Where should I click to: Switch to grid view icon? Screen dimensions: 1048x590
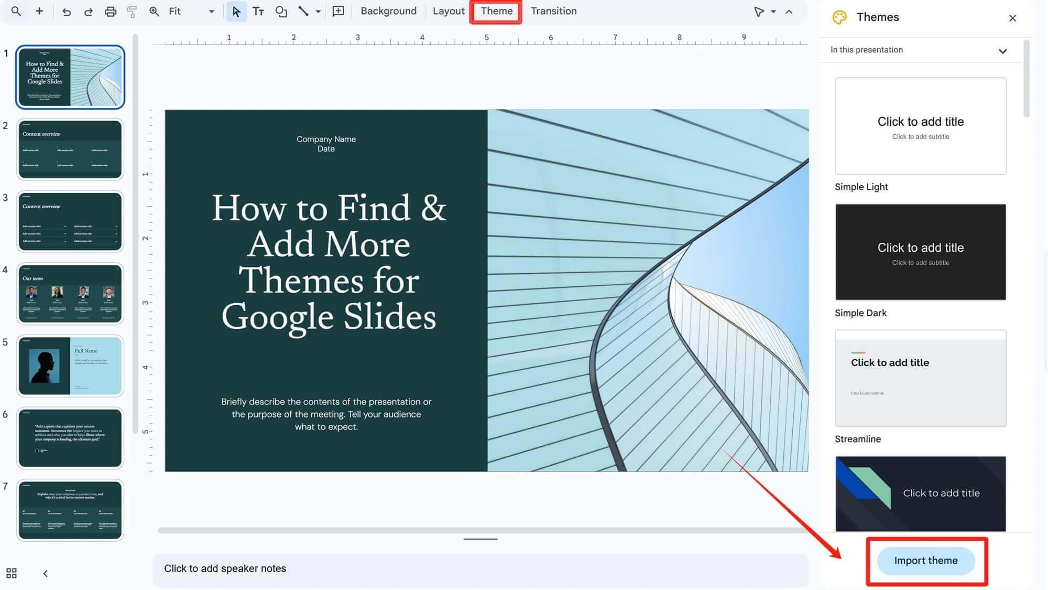(x=12, y=573)
